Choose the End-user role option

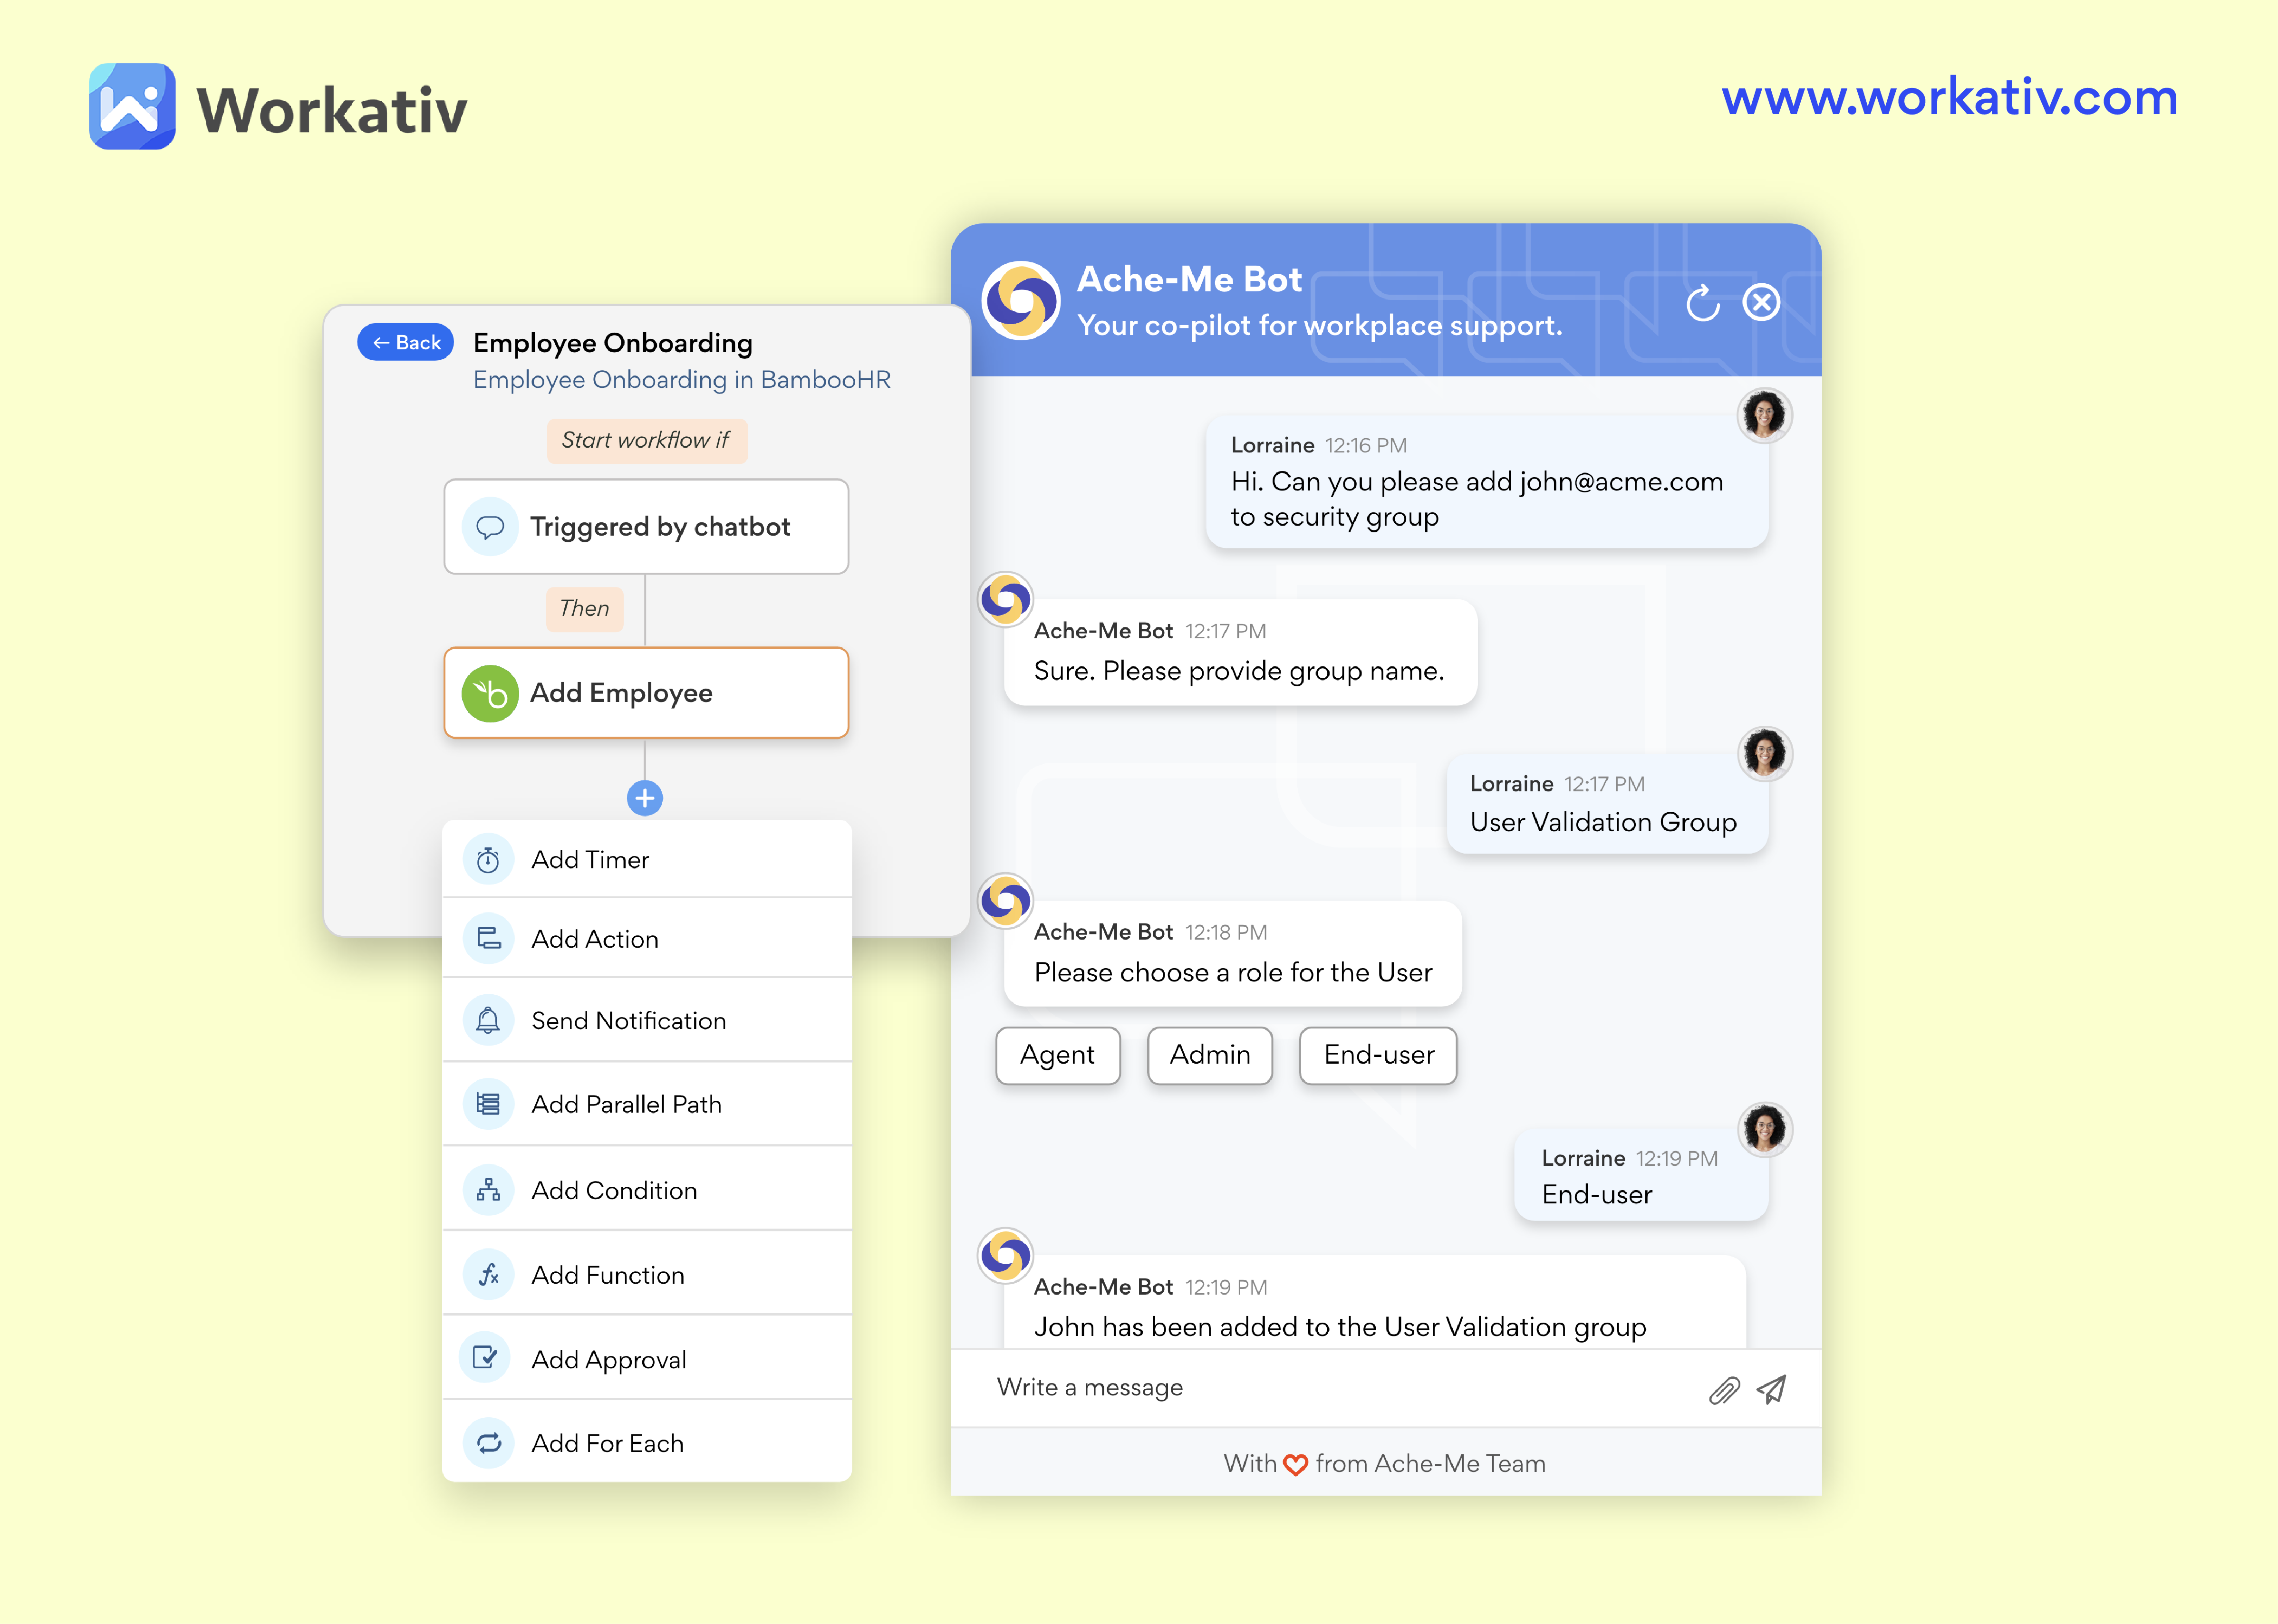(x=1377, y=1055)
